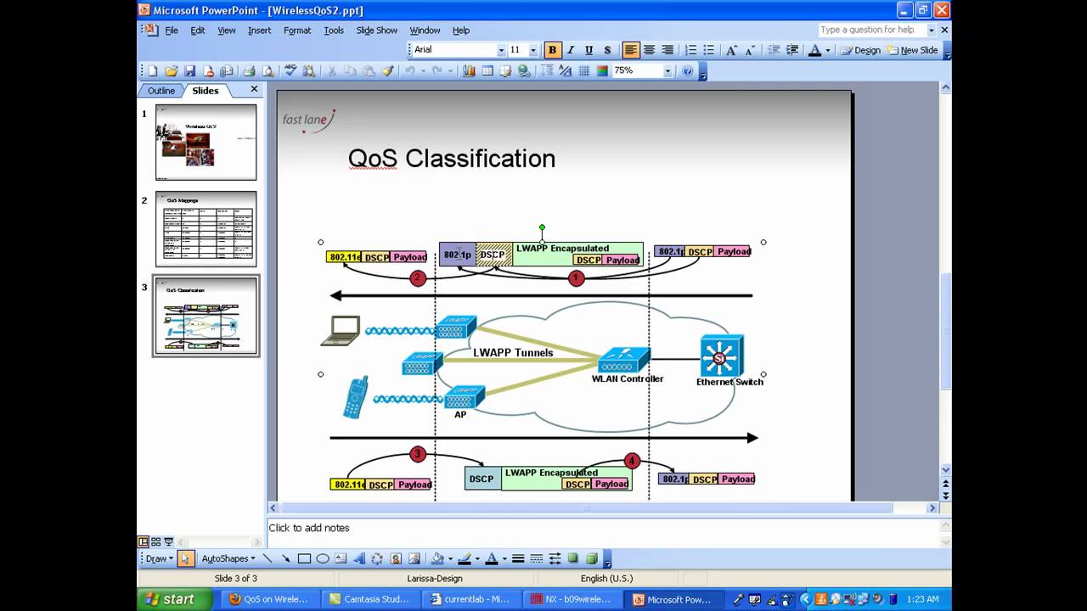Expand Line Color dropdown arrow
Screen dimensions: 1087x611
(x=477, y=558)
